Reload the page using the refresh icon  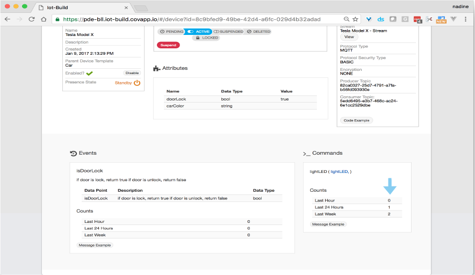click(x=32, y=19)
